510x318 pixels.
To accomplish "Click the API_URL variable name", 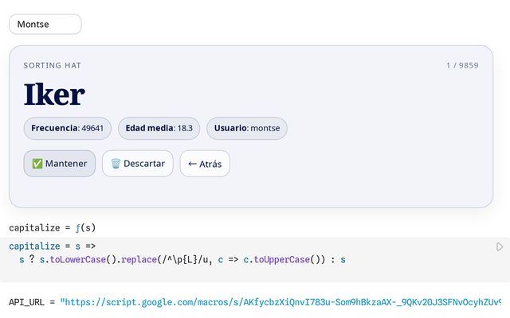I will 27,302.
